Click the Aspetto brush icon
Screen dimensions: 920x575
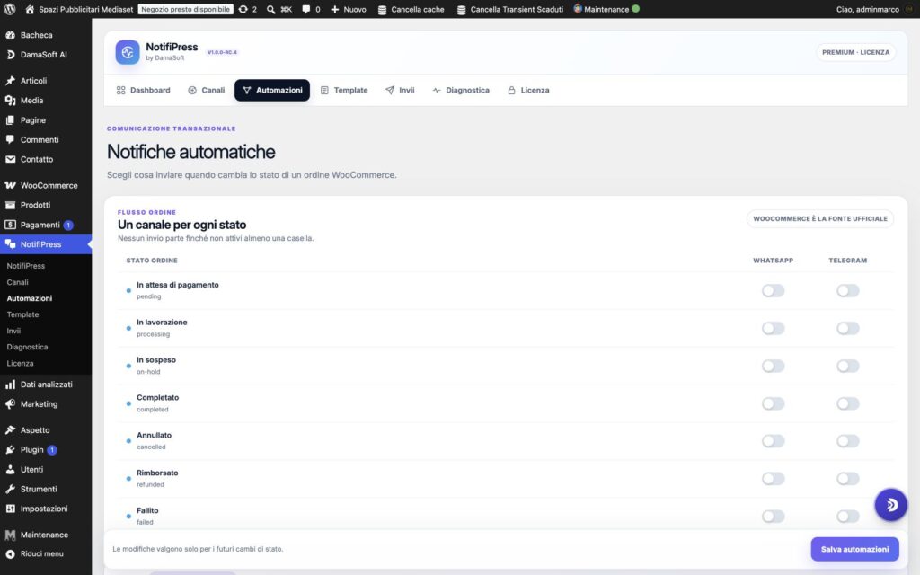pos(10,430)
